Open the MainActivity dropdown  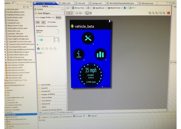[x=115, y=8]
